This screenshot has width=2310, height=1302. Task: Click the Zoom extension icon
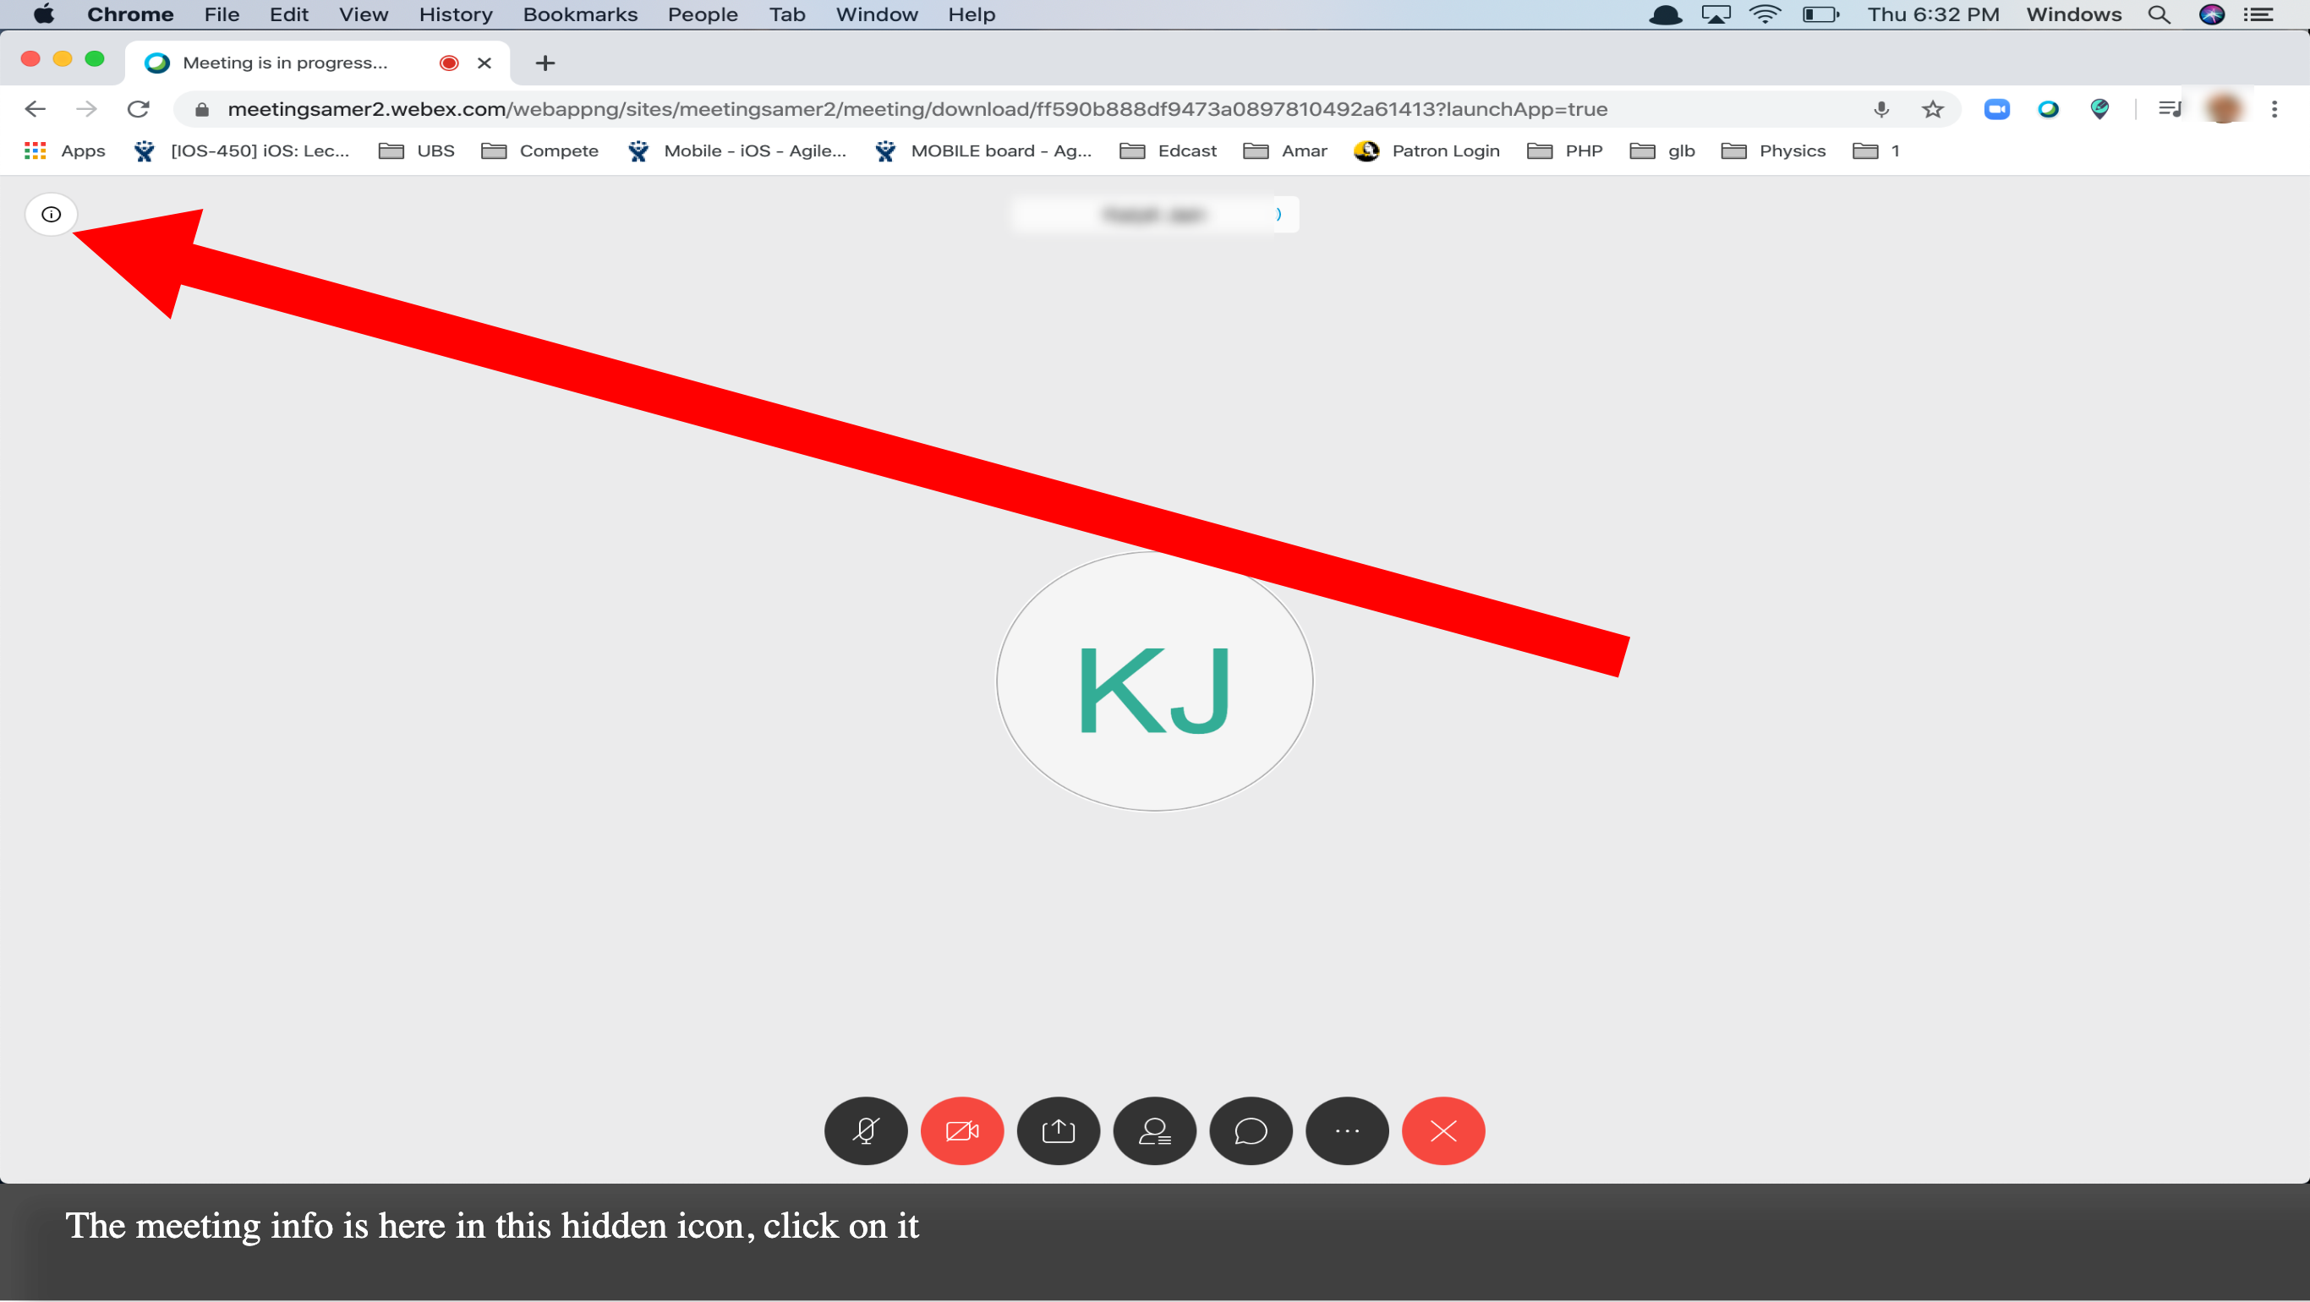pos(1996,109)
